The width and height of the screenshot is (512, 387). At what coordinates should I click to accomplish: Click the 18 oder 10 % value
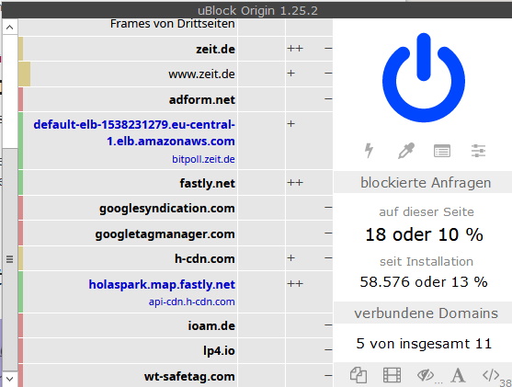[x=424, y=234]
